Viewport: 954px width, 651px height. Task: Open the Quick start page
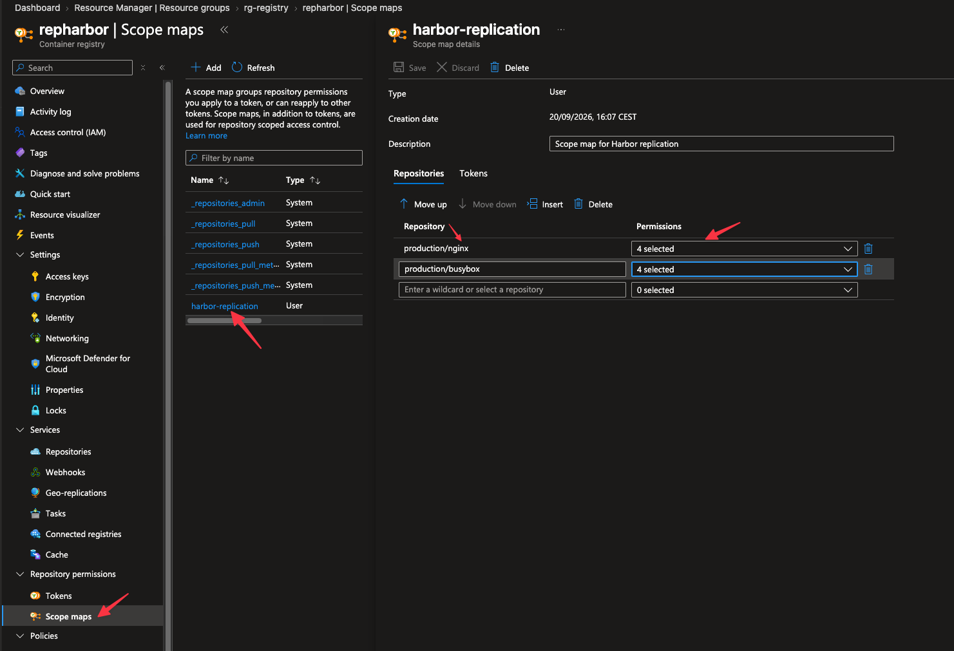click(x=50, y=194)
